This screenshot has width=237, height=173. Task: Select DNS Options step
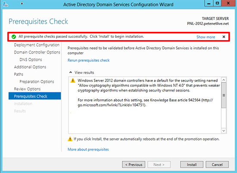click(31, 60)
